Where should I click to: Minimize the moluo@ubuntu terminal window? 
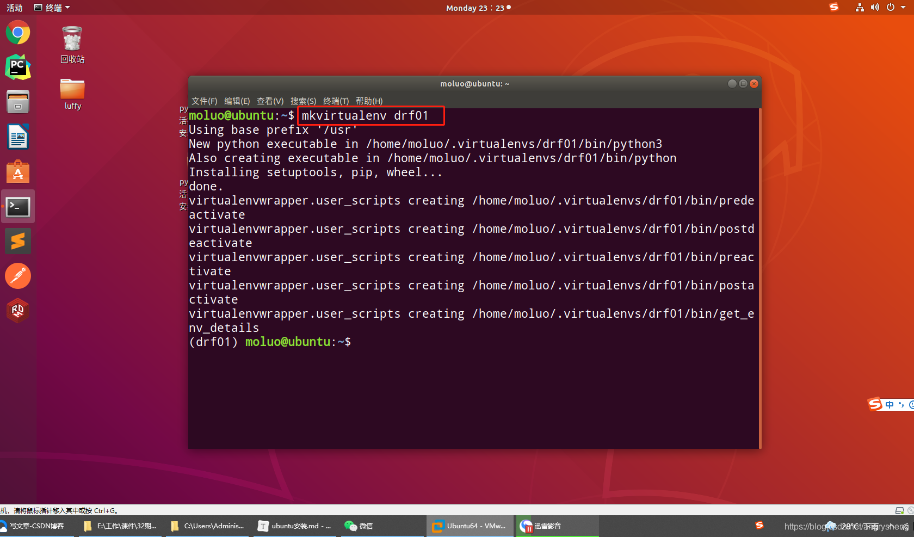click(732, 83)
